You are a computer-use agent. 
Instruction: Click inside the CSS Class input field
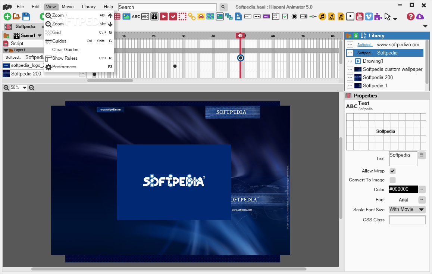[x=407, y=220]
